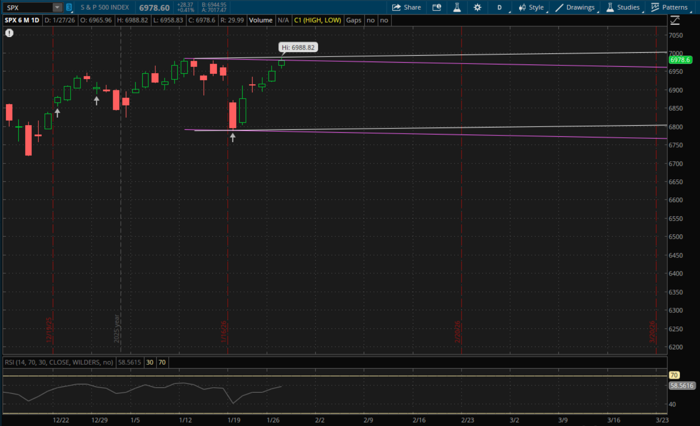This screenshot has height=426, width=700.
Task: Open the D timeframe dropdown
Action: 499,7
